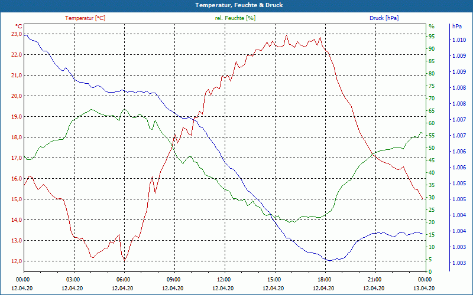This screenshot has height=295, width=473.
Task: Click the "15,0" temperature axis value
Action: (17, 199)
